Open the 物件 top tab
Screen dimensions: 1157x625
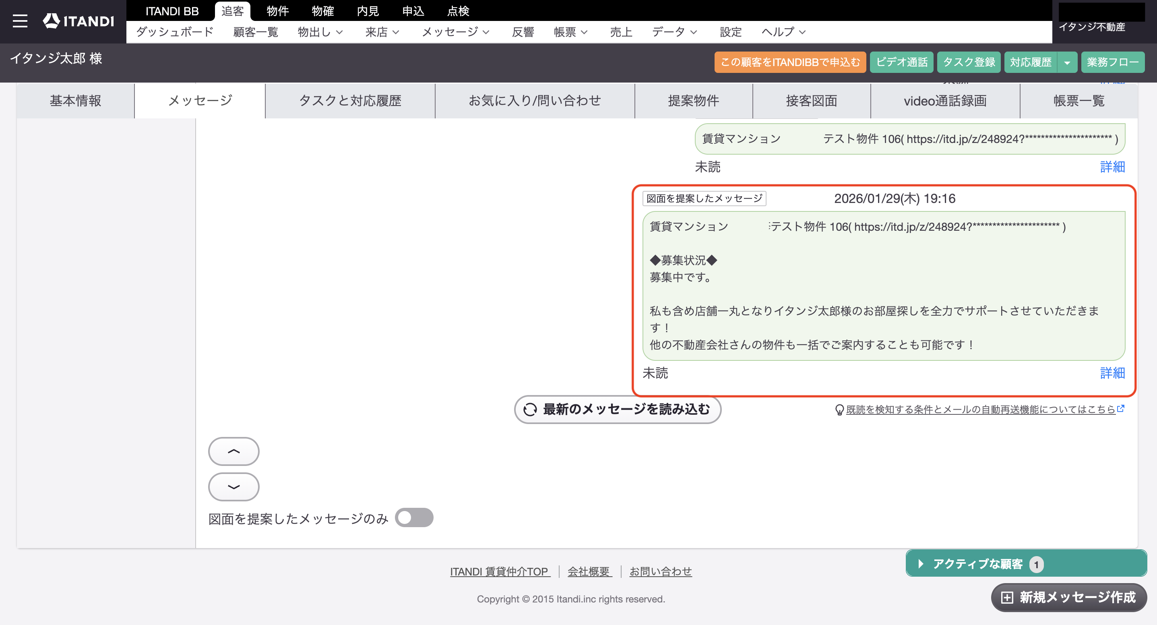pos(277,11)
